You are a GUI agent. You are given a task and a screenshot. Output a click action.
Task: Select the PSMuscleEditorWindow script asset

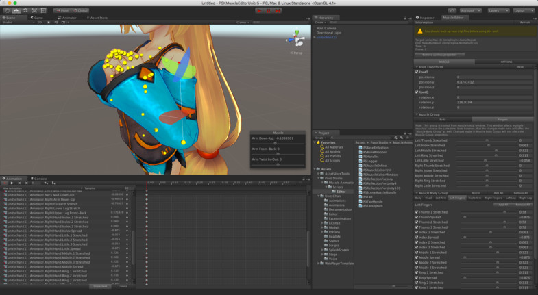click(x=378, y=175)
